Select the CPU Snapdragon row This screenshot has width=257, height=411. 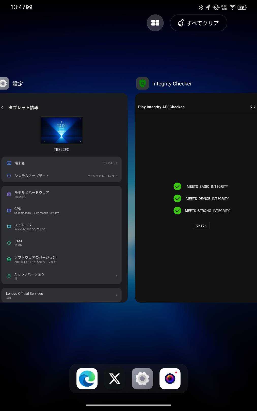[x=61, y=211]
